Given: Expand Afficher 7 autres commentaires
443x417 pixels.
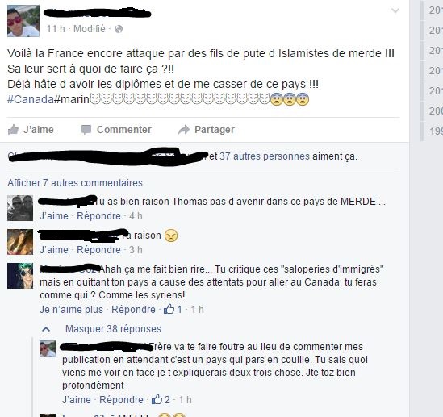Looking at the screenshot, I should [x=75, y=183].
